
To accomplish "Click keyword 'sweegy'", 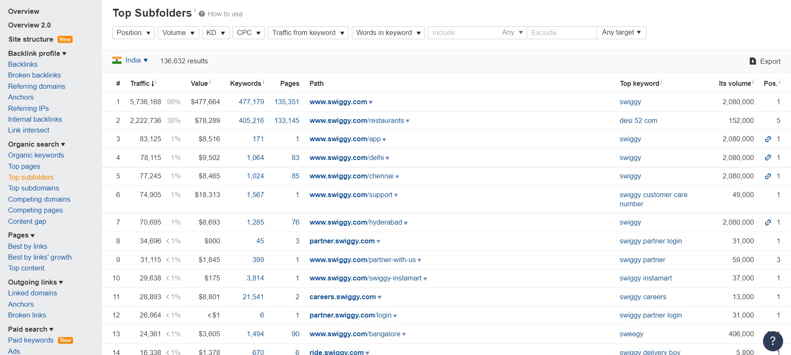I will [631, 334].
